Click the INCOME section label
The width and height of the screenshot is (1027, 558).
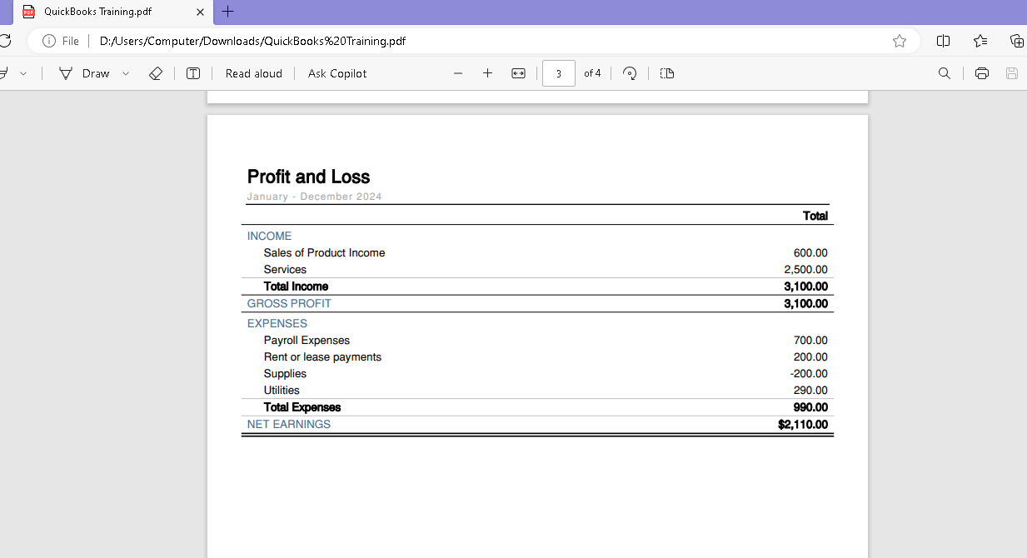pyautogui.click(x=269, y=236)
